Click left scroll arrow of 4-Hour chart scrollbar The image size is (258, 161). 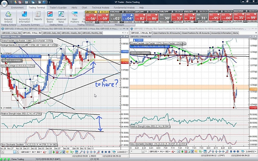(2, 152)
